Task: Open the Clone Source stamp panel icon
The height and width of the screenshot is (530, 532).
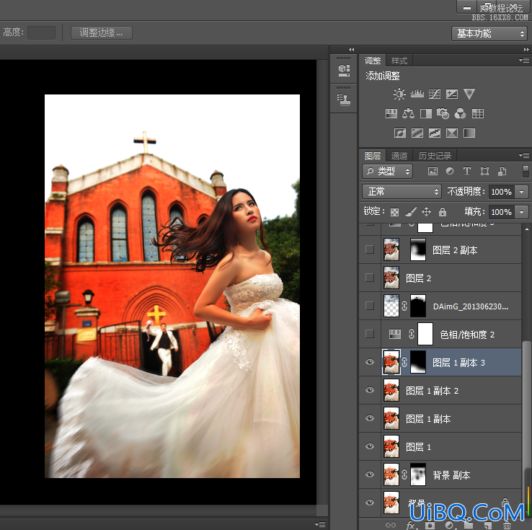Action: pyautogui.click(x=344, y=100)
